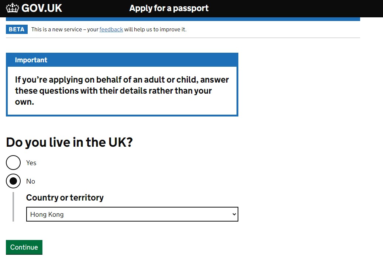Click the Important banner heading
This screenshot has height=268, width=383.
coord(31,60)
